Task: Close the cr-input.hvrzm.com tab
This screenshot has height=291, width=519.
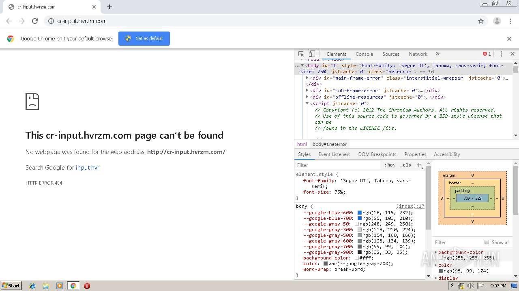Action: pos(94,7)
